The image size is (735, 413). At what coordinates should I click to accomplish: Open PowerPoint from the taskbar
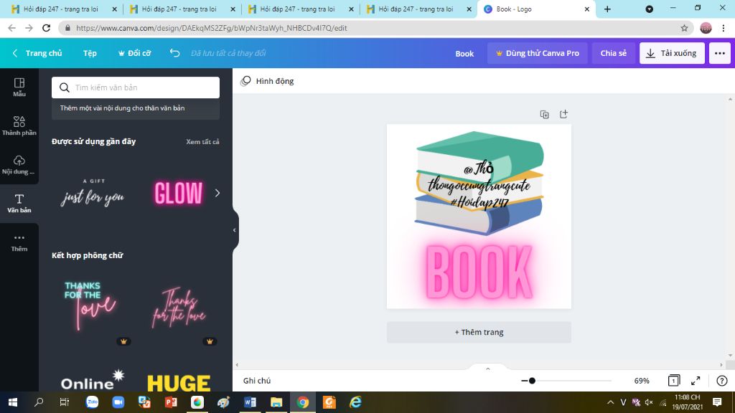point(171,402)
